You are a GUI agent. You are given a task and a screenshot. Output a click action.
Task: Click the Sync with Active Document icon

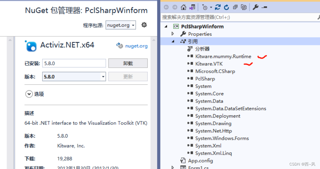(x=218, y=7)
